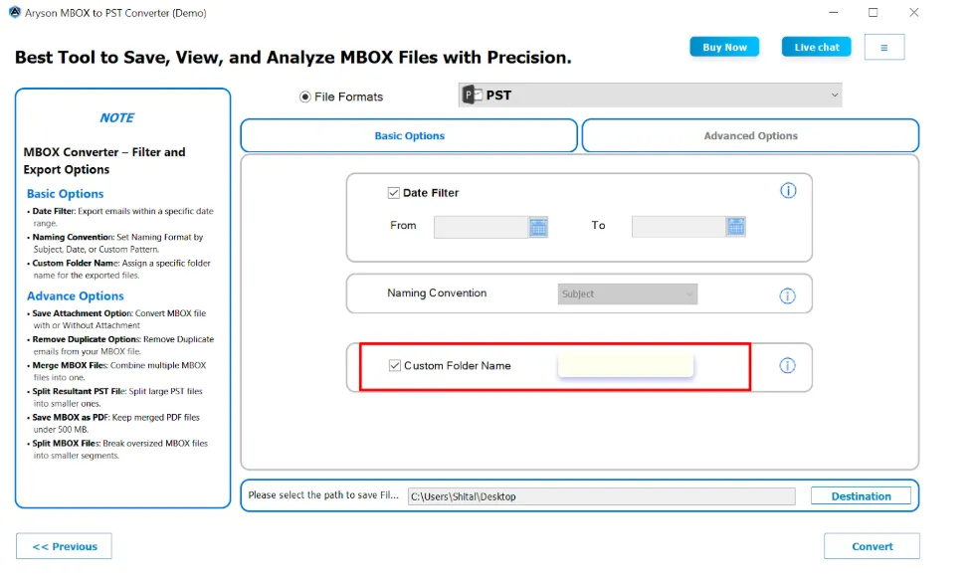Click the Buy Now button
Viewport: 975px width, 582px height.
click(x=724, y=47)
